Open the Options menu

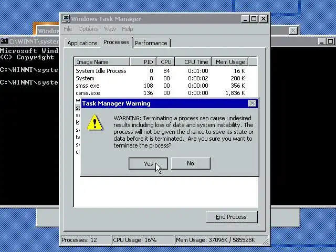(88, 29)
